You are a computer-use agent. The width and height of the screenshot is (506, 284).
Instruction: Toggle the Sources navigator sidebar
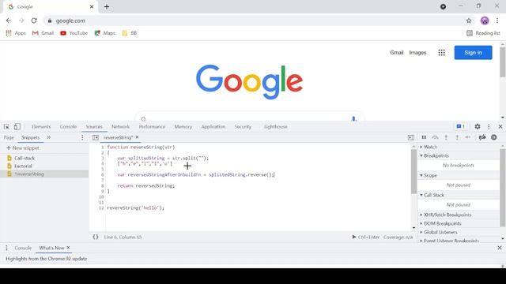tap(95, 137)
